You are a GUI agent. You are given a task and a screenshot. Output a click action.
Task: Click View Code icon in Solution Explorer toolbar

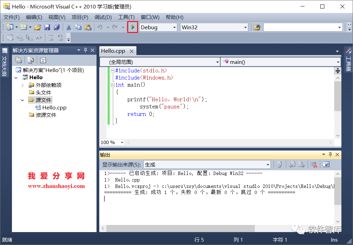(43, 60)
